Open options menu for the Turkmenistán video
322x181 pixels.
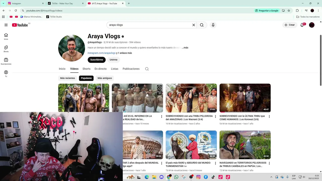215,163
